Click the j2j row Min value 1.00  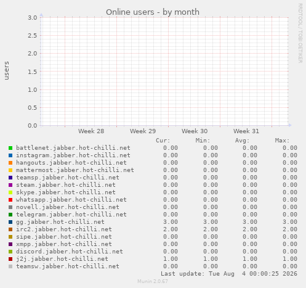[x=211, y=259]
